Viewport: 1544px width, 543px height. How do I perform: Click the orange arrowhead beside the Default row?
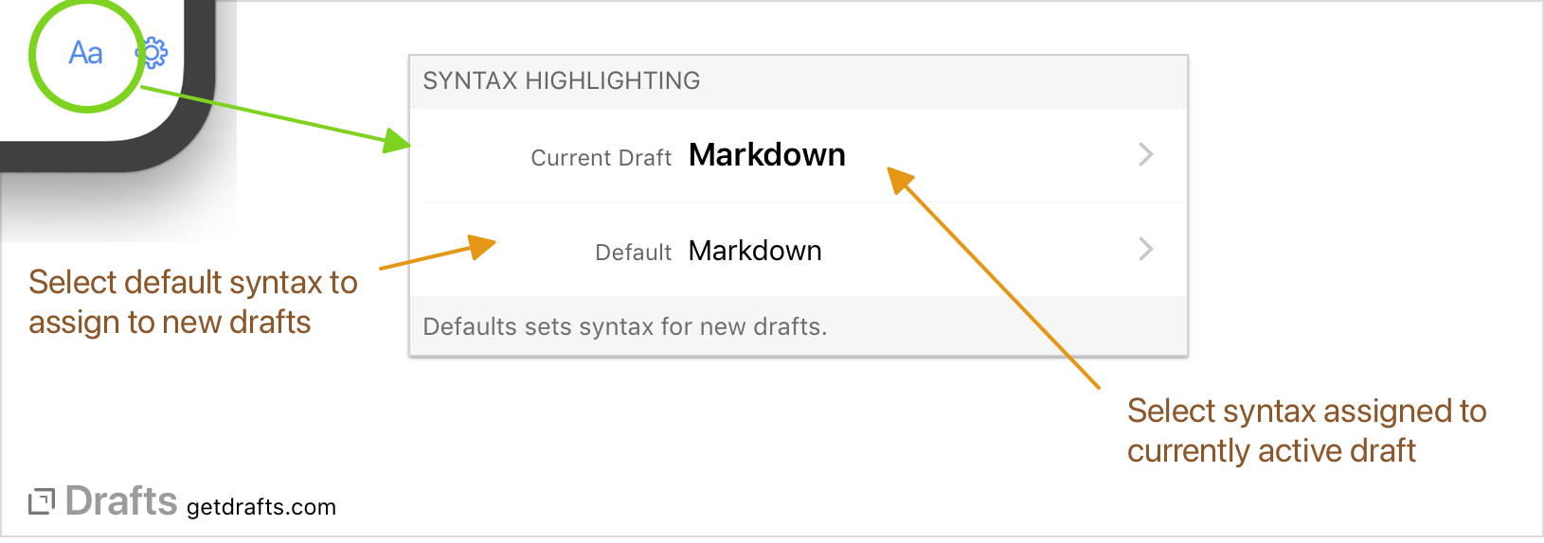tap(482, 247)
